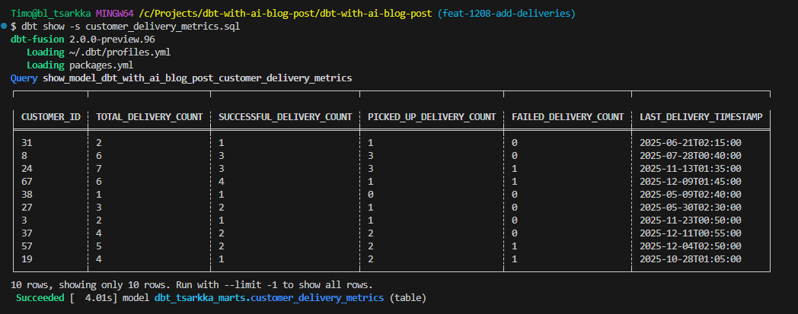The width and height of the screenshot is (798, 314).
Task: Click customer ID 19 cell
Action: [x=27, y=259]
